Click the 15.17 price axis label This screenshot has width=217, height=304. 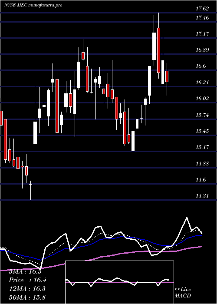[203, 147]
